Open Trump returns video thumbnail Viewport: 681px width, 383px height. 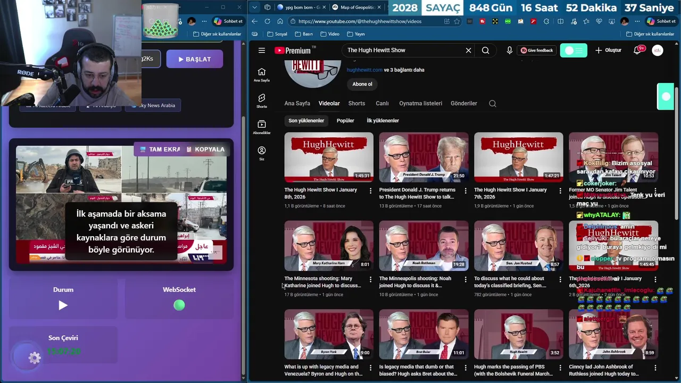tap(423, 157)
